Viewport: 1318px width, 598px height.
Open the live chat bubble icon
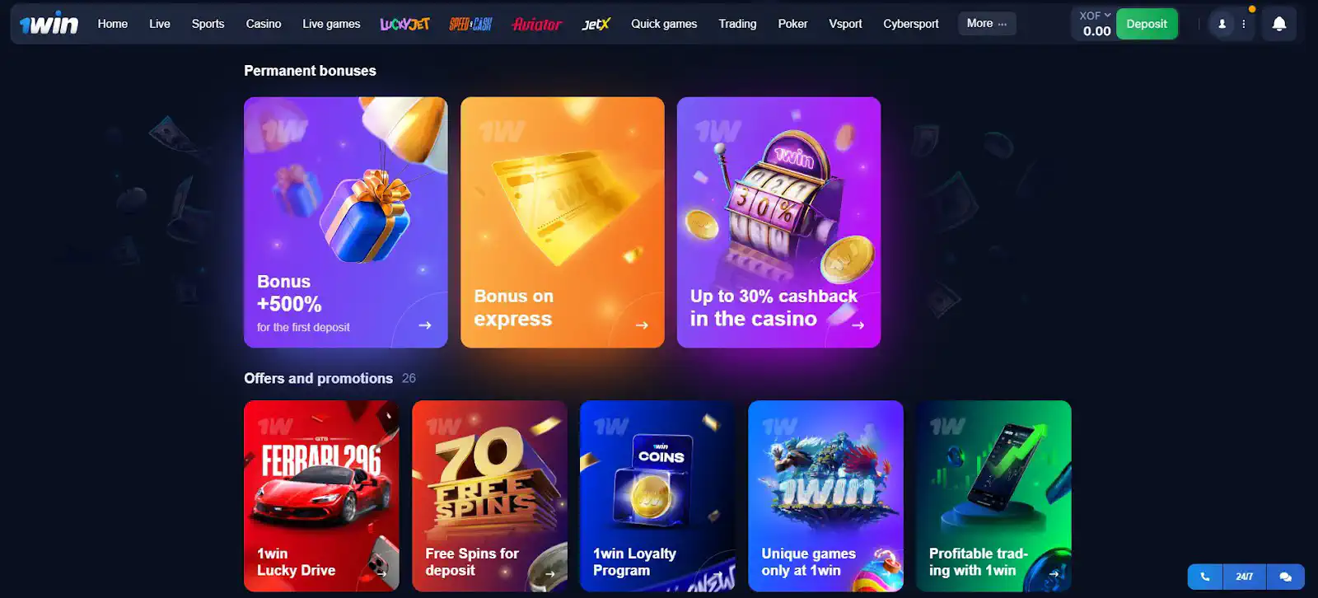point(1286,577)
